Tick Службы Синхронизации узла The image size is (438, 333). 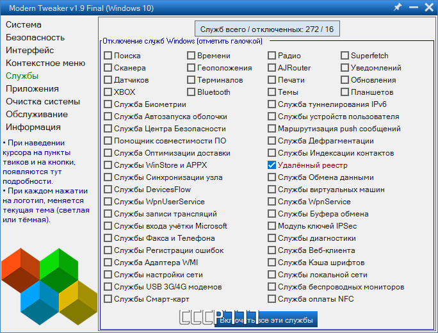click(108, 177)
